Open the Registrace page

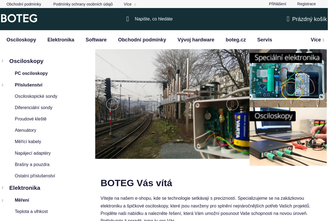(x=307, y=4)
